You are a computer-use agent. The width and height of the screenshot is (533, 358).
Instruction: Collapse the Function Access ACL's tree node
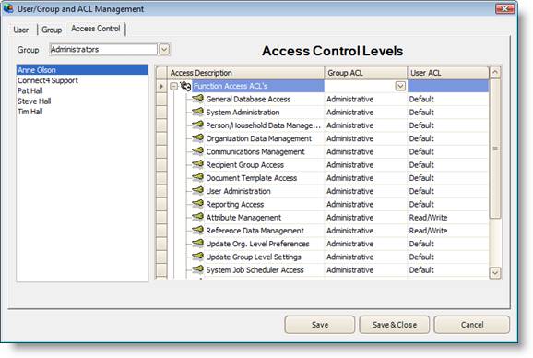click(173, 87)
